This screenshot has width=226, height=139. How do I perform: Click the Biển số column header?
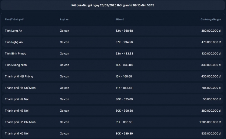coord(120,20)
